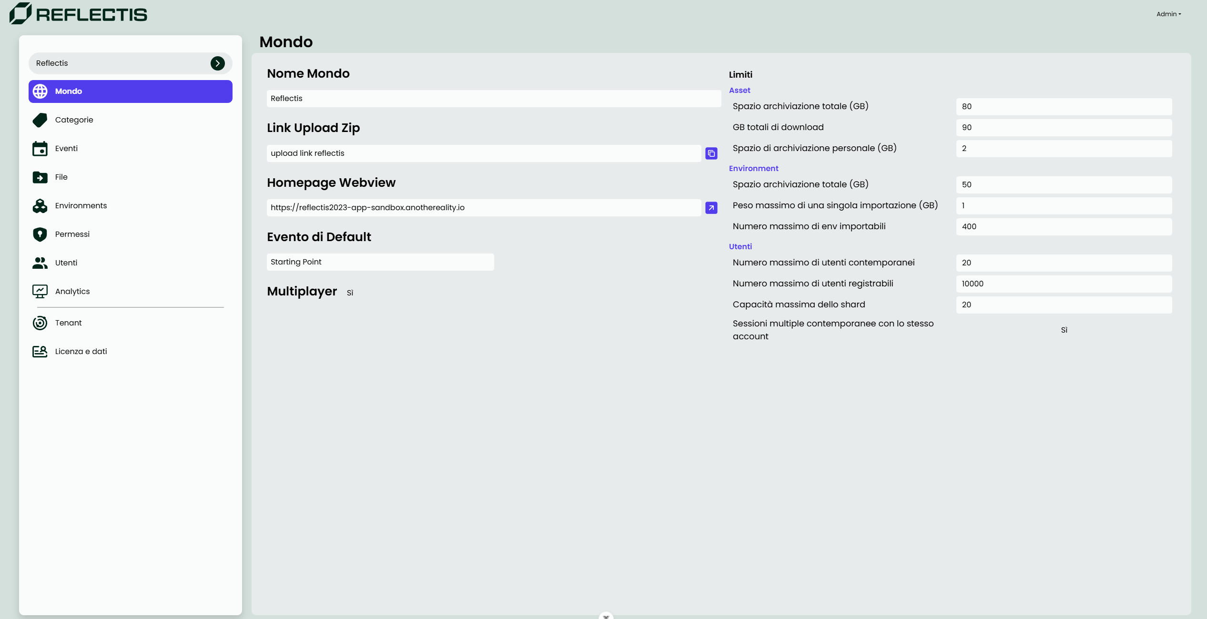Viewport: 1207px width, 619px height.
Task: Expand the Admin dropdown menu
Action: click(x=1168, y=14)
